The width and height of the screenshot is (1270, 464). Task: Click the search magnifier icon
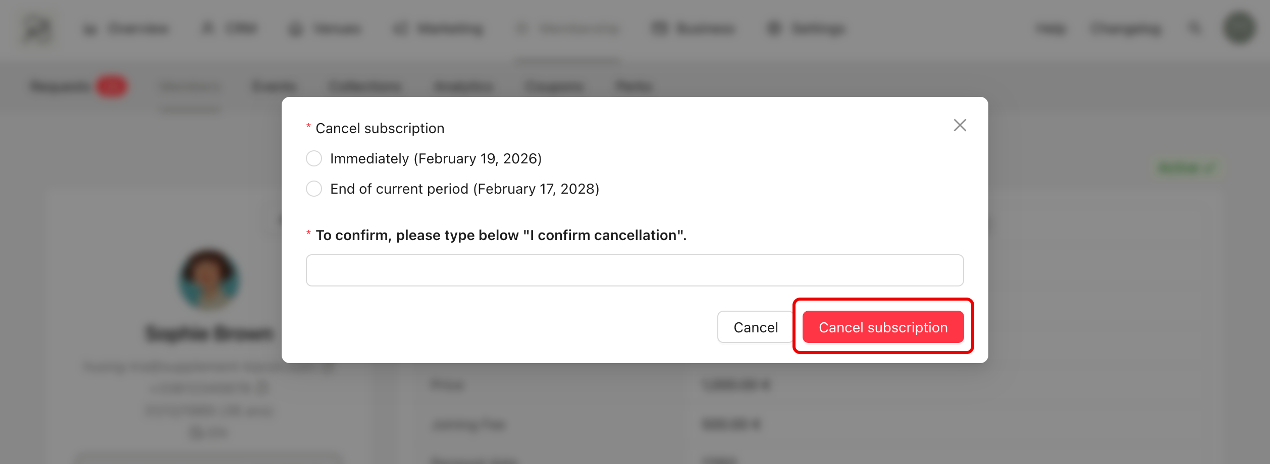click(1194, 28)
